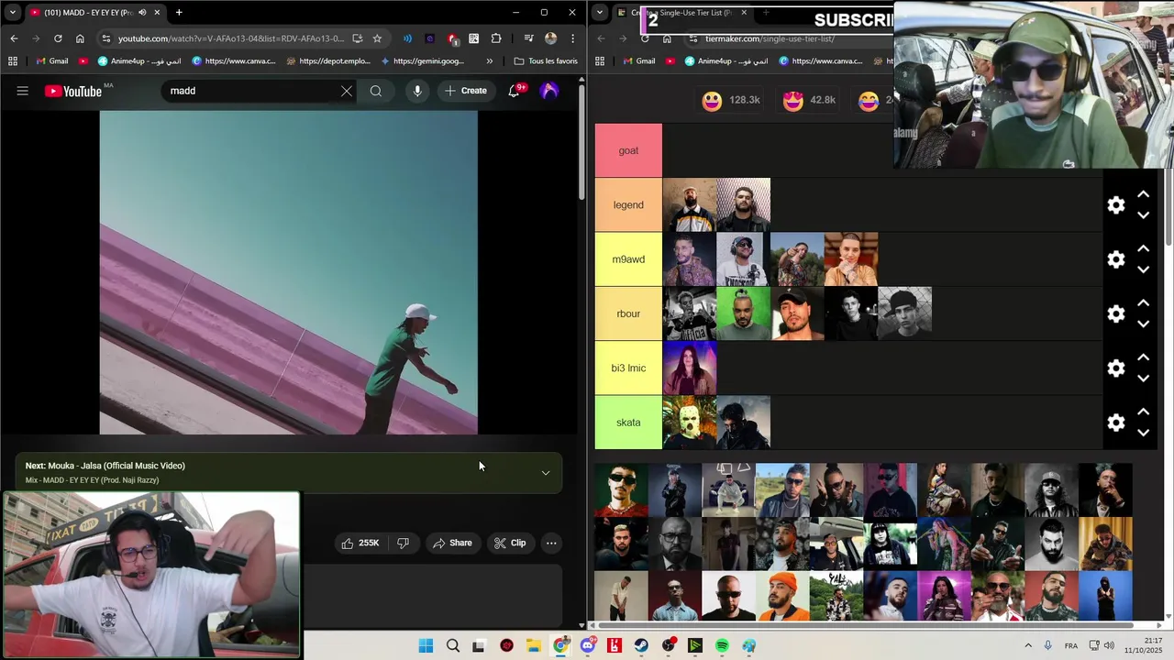
Task: Share the video using the Share button
Action: [x=452, y=544]
